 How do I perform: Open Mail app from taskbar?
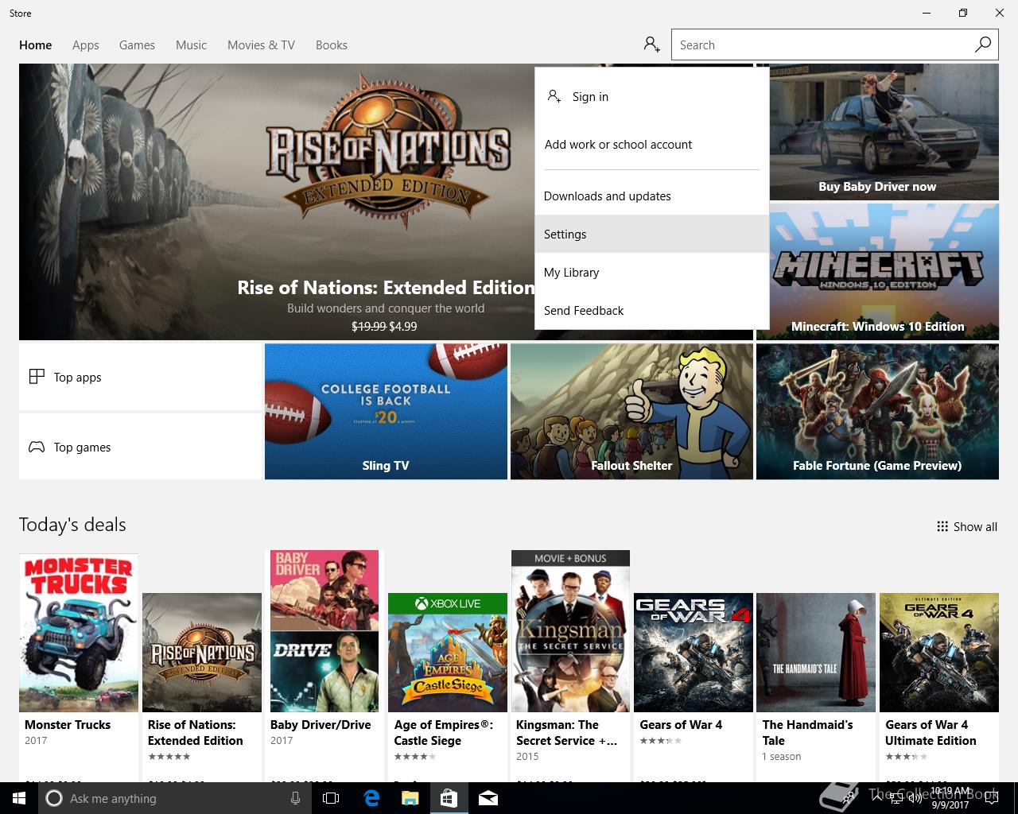pyautogui.click(x=488, y=798)
